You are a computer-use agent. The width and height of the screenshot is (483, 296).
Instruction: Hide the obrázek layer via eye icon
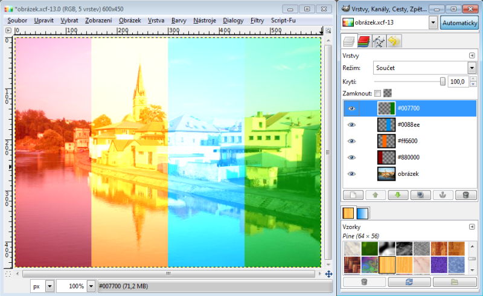click(x=352, y=174)
